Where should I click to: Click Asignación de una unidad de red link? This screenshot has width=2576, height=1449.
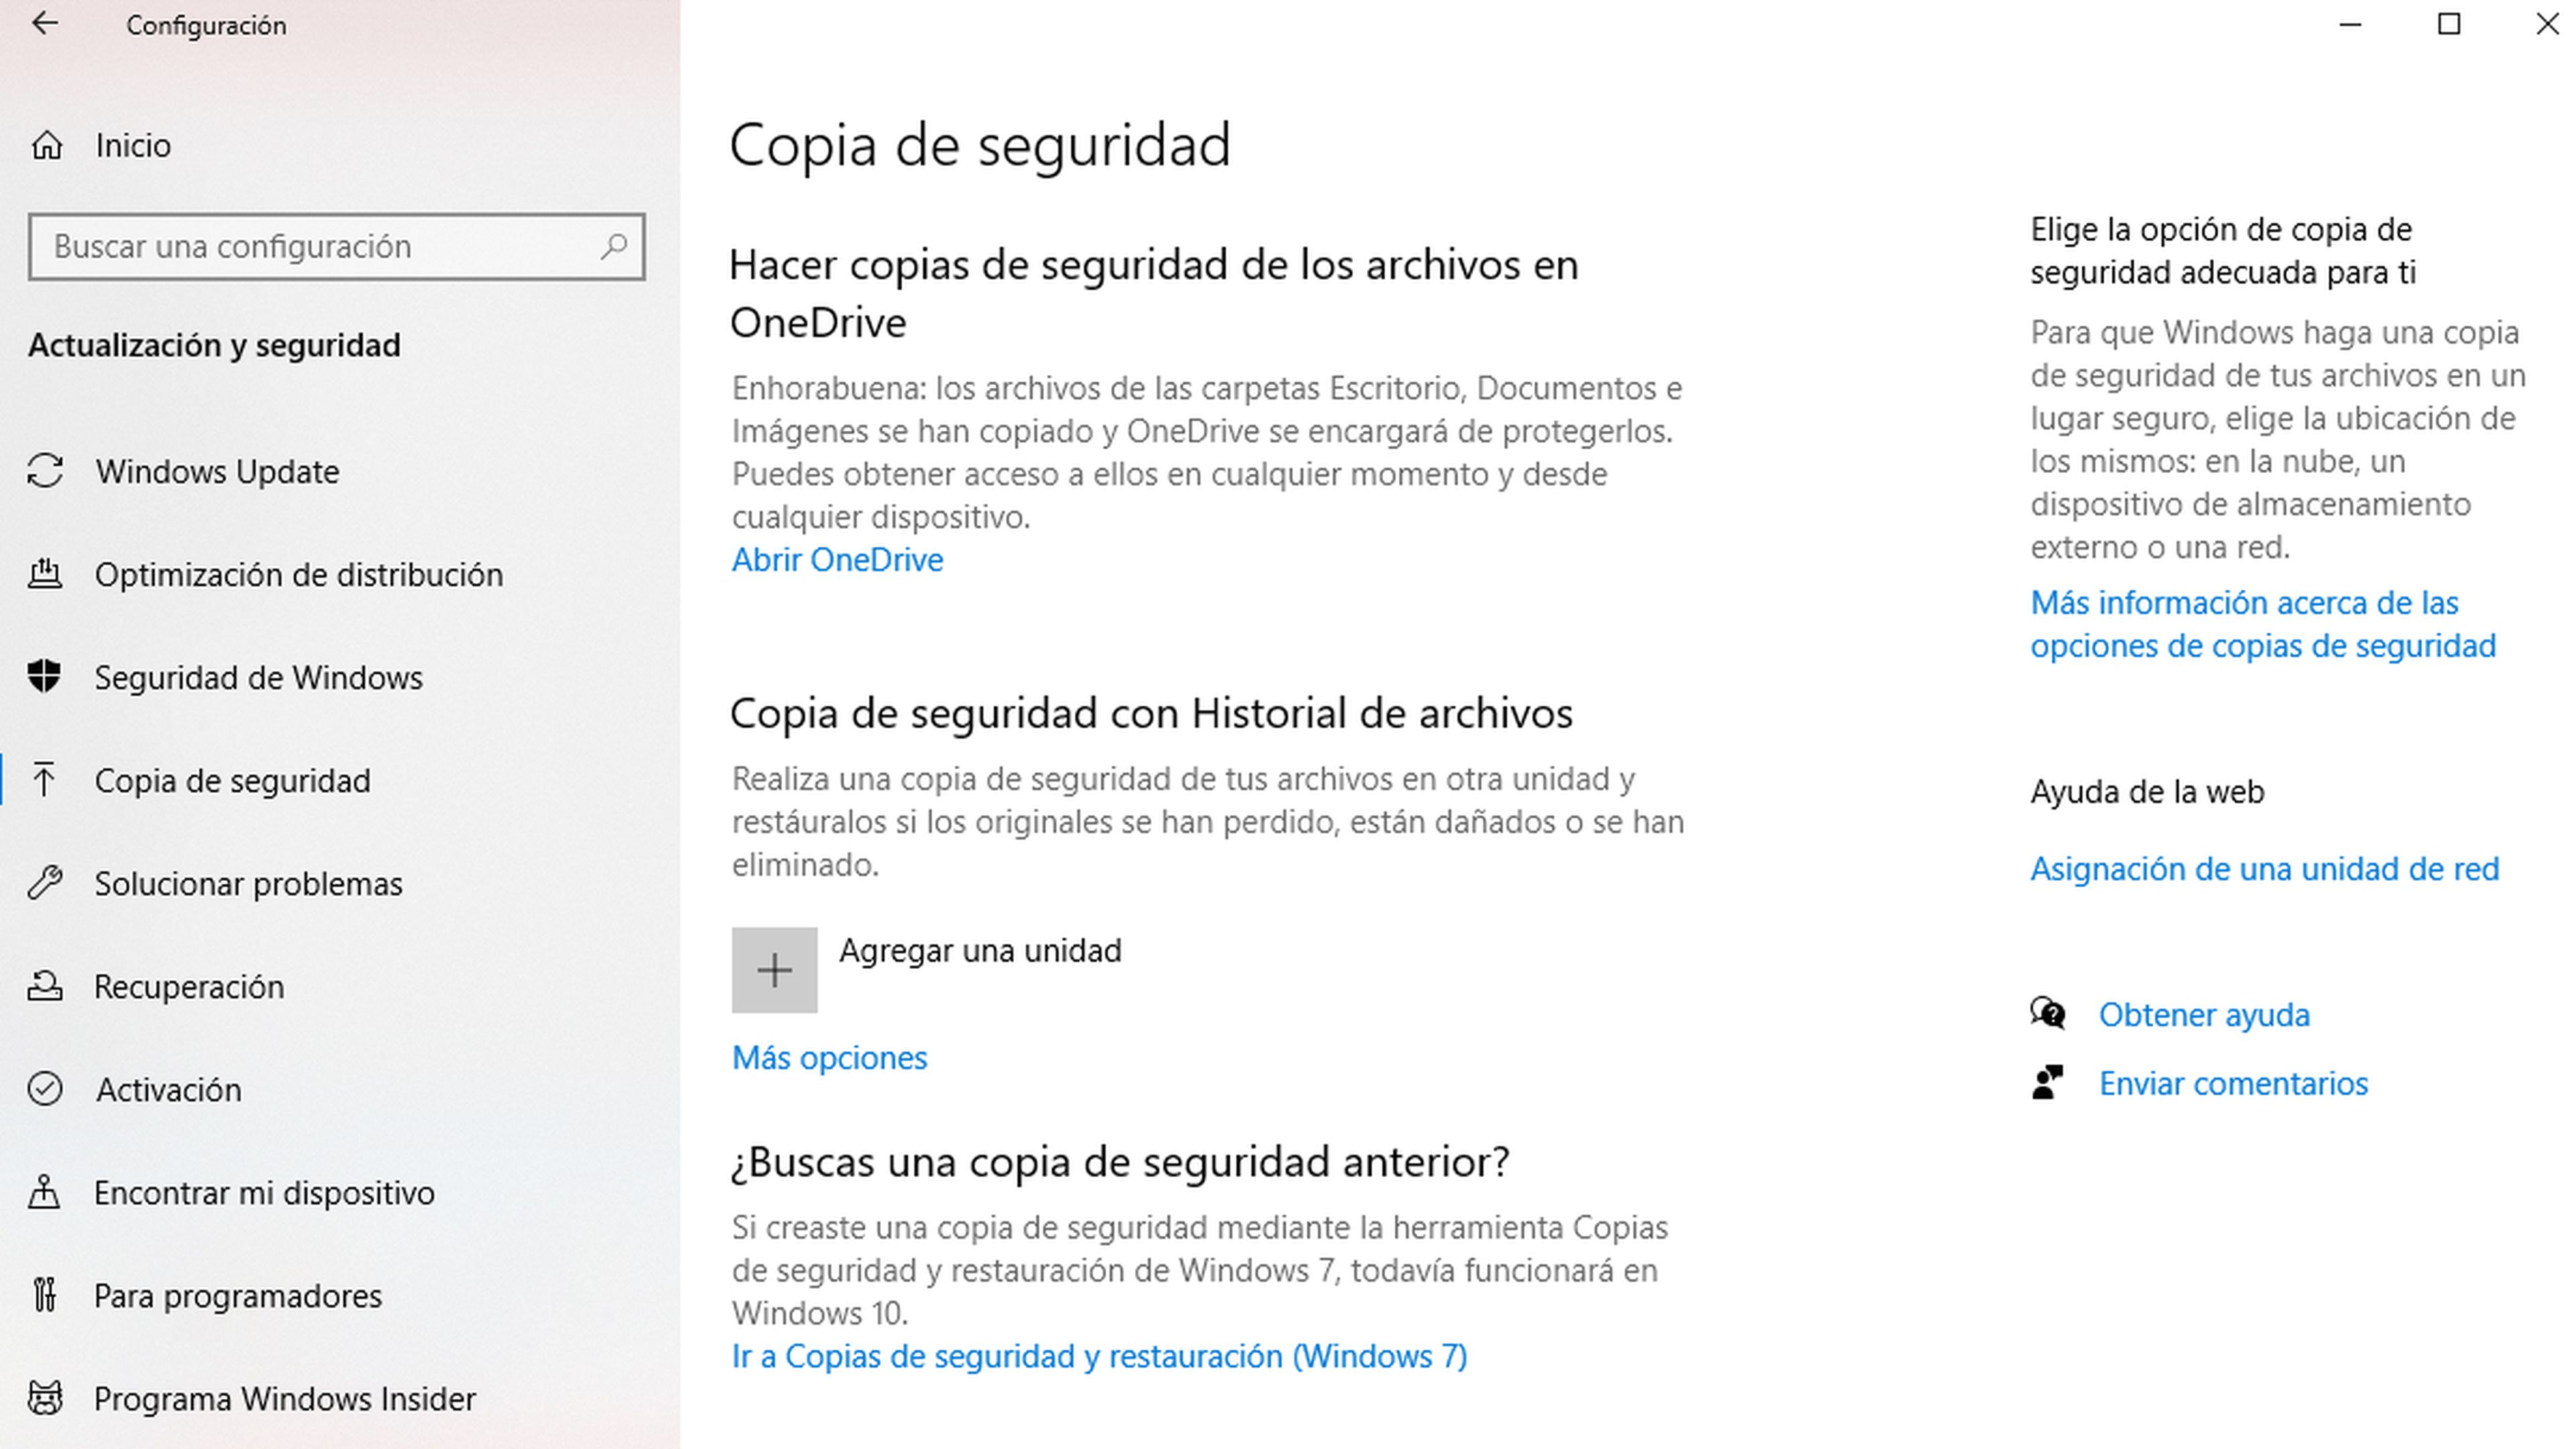point(2264,868)
